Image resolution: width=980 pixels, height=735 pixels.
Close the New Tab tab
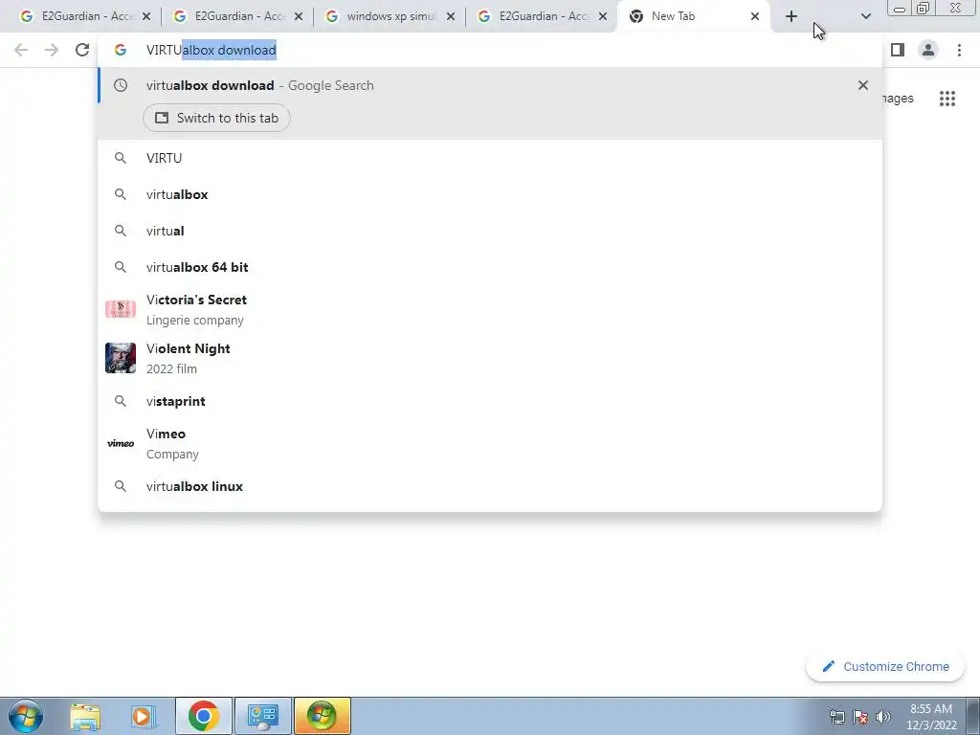[755, 17]
